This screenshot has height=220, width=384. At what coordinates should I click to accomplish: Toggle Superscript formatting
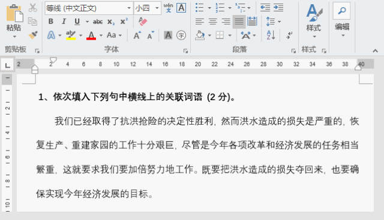tap(124, 22)
